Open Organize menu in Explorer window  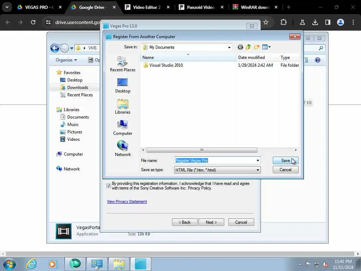66,60
